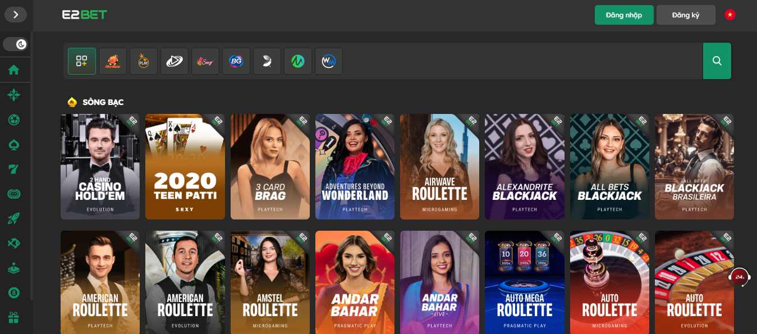Image resolution: width=757 pixels, height=334 pixels.
Task: Click the Đăng nhập login button
Action: (623, 15)
